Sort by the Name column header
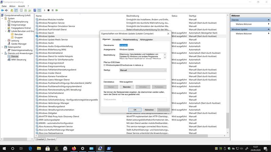This screenshot has height=152, width=271. coord(39,16)
